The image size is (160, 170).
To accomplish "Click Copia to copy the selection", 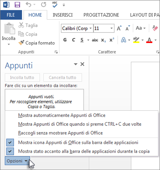I will pyautogui.click(x=27, y=34).
